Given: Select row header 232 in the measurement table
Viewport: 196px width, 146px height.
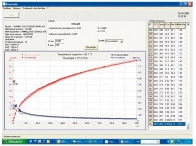Looking at the screenshot, I should coord(151,46).
